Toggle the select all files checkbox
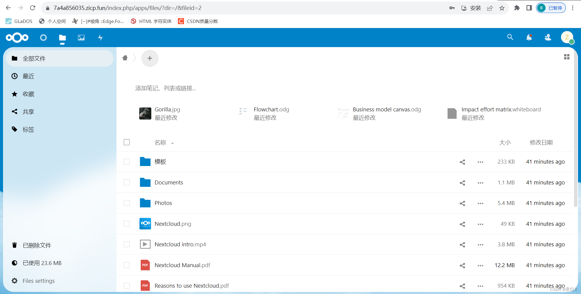The height and width of the screenshot is (294, 581). (x=127, y=142)
